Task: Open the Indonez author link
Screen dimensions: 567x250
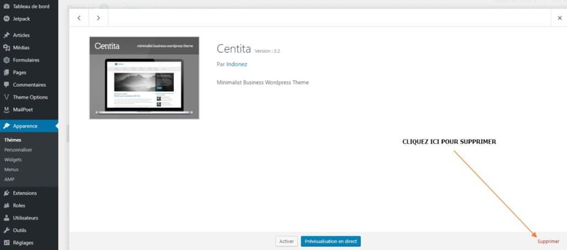Action: point(236,64)
